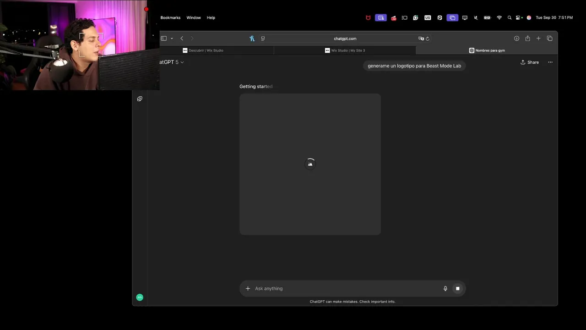Open the green account avatar
This screenshot has height=330, width=586.
tap(140, 297)
